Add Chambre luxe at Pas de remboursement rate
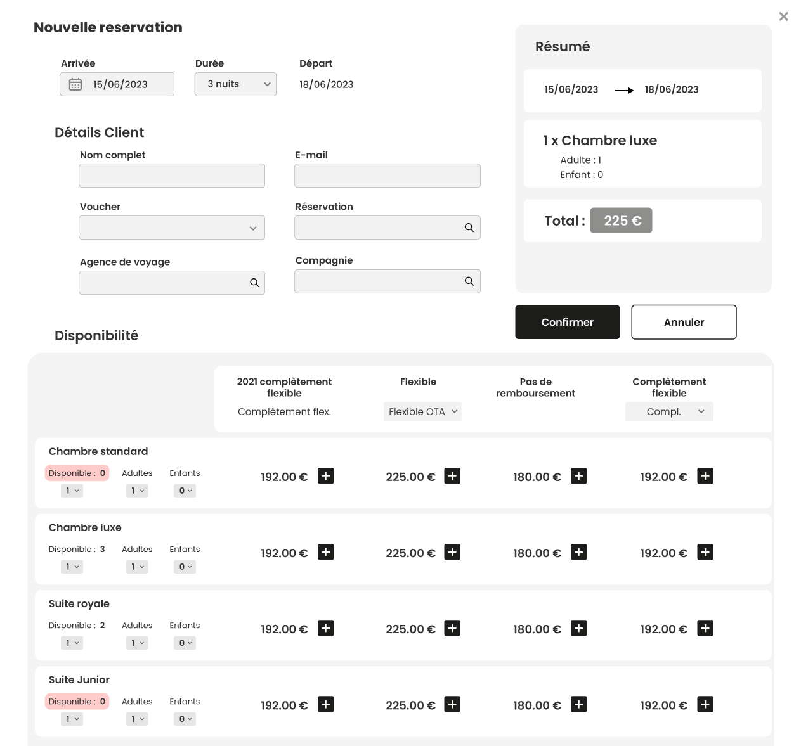The image size is (801, 746). coord(579,552)
